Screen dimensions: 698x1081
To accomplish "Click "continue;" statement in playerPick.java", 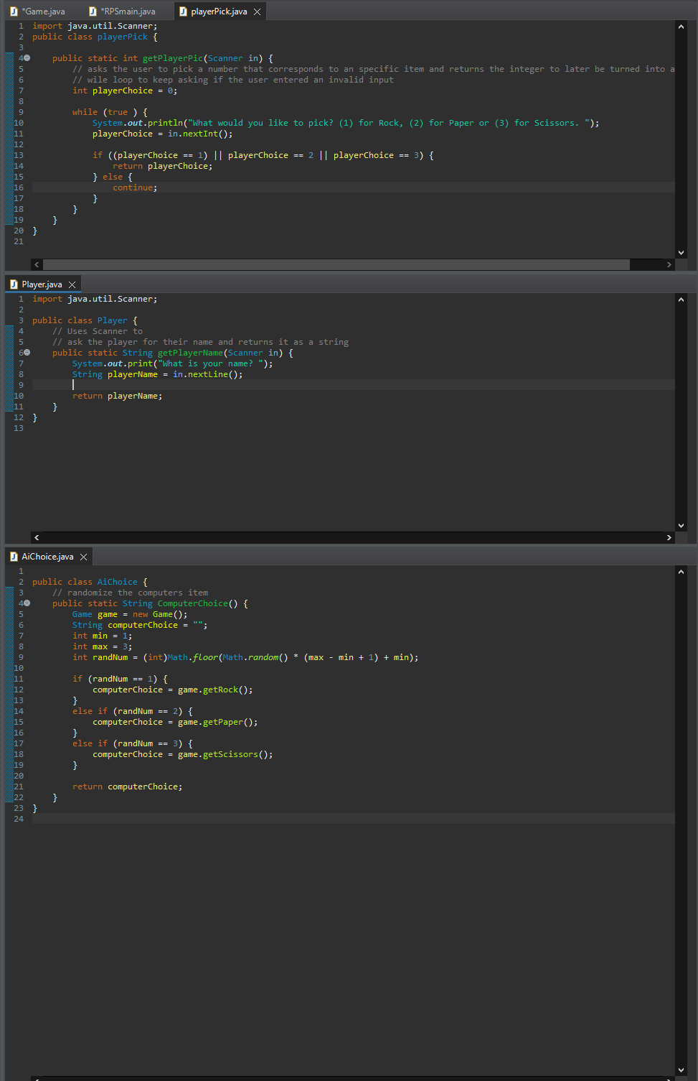I will coord(135,187).
